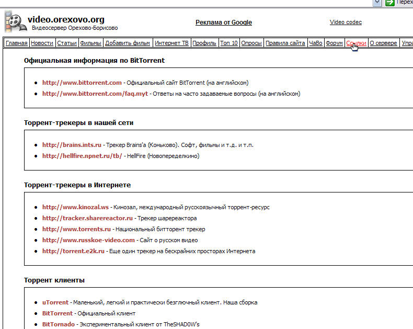Click the Ссылки navigation item
Viewport: 413px width, 329px height.
356,43
